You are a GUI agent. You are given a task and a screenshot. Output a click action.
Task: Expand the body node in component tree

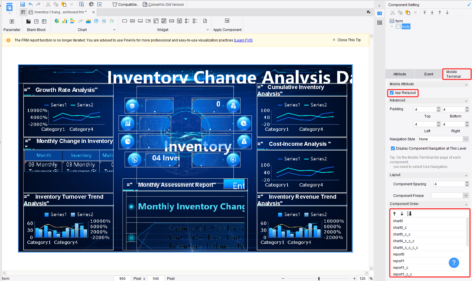click(x=392, y=26)
